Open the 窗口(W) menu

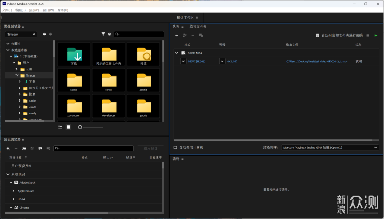(48, 10)
